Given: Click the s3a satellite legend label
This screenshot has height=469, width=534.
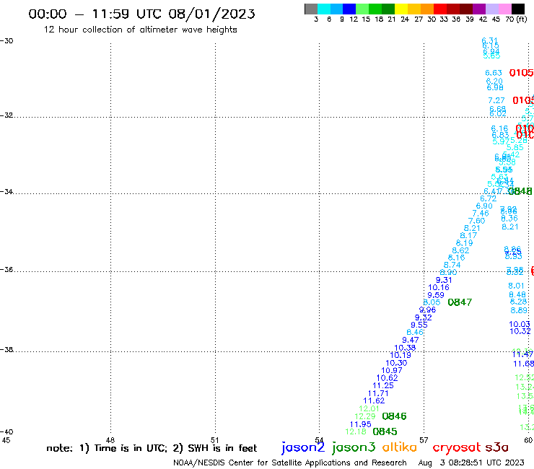Looking at the screenshot, I should click(x=496, y=447).
